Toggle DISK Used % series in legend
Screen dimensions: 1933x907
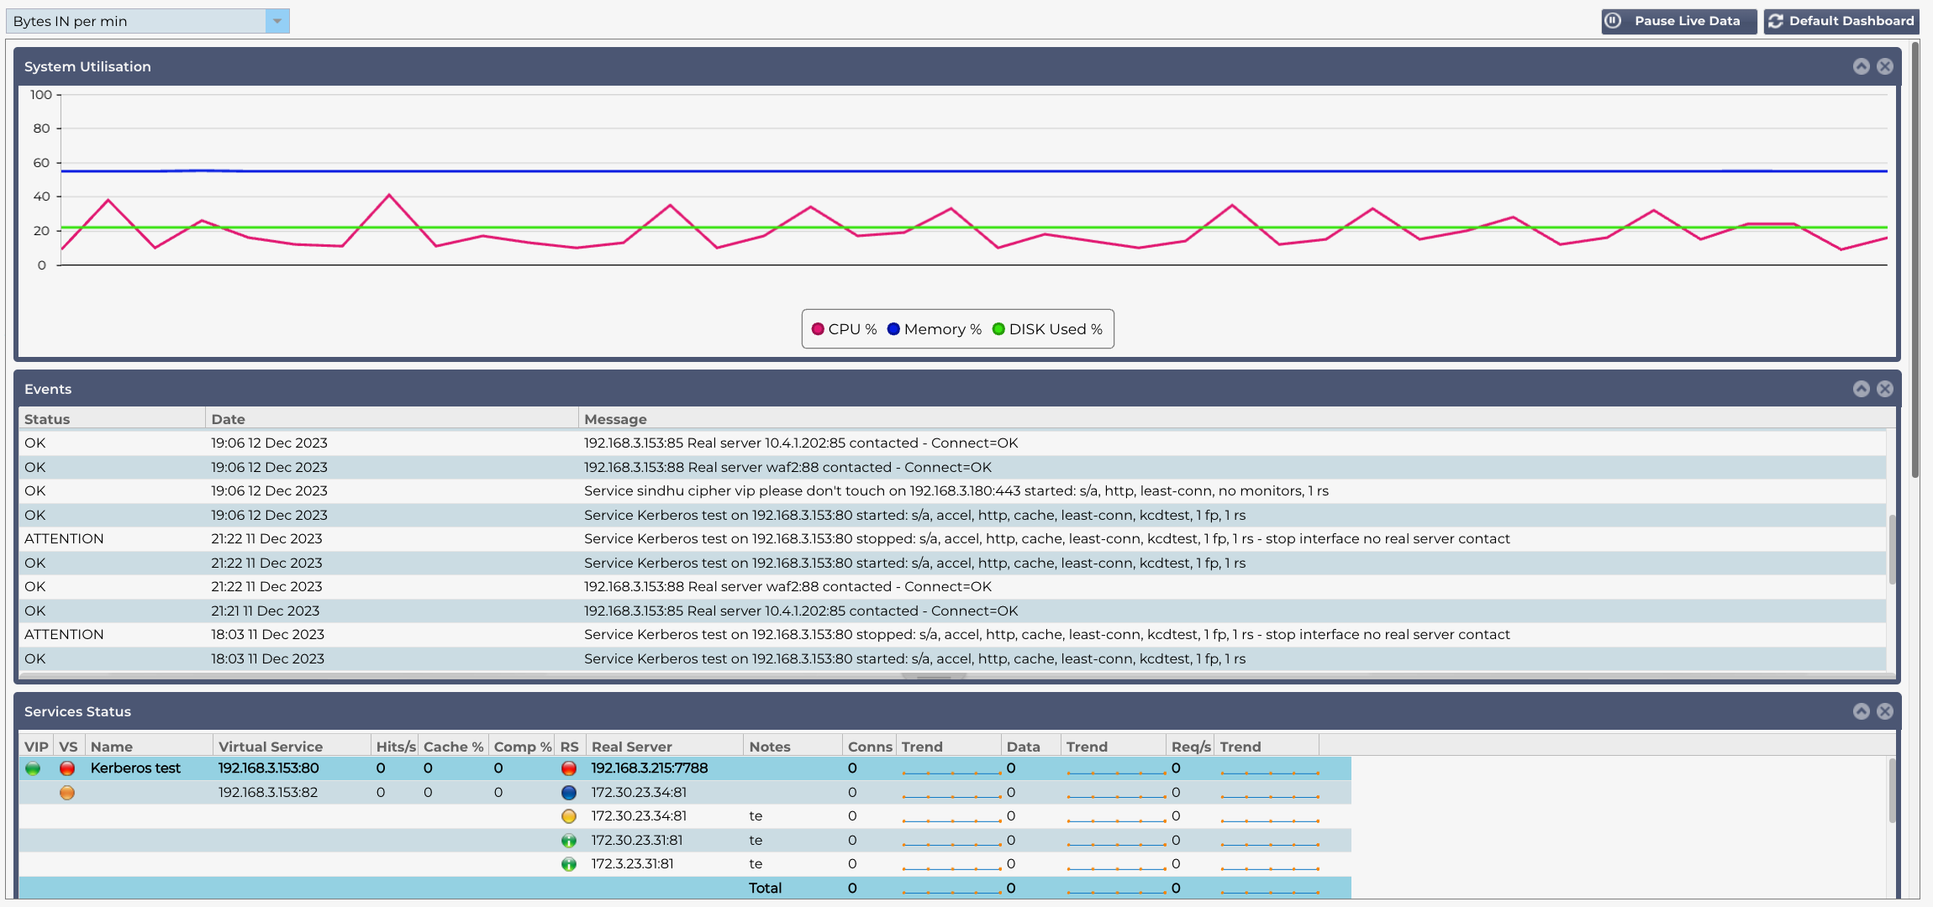click(1047, 329)
